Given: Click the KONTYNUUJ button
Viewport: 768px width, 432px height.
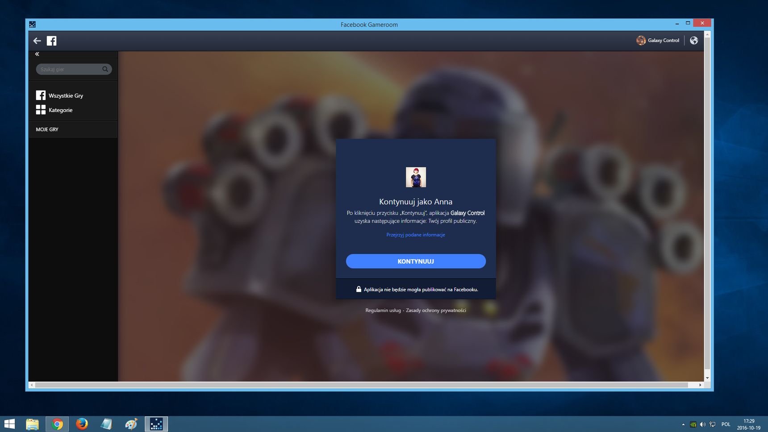Looking at the screenshot, I should (416, 261).
